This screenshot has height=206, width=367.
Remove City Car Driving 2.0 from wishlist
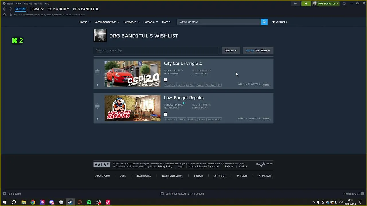tap(266, 84)
